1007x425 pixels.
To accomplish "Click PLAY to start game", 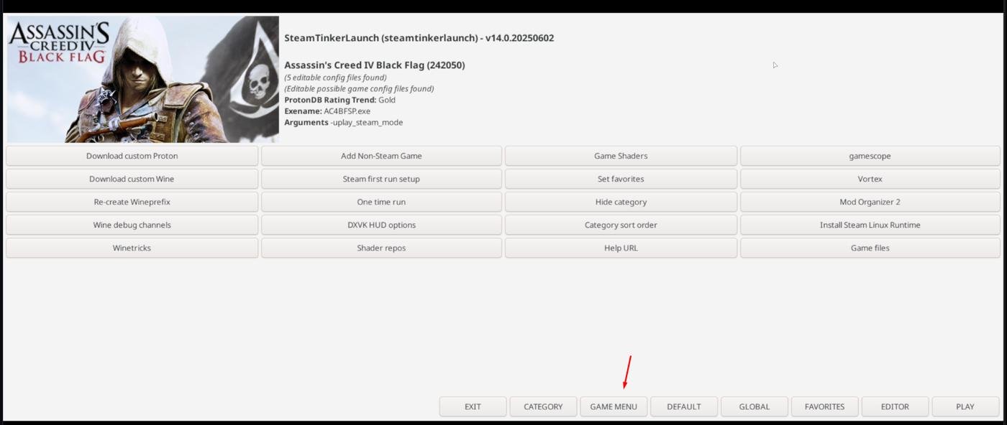I will click(x=965, y=406).
